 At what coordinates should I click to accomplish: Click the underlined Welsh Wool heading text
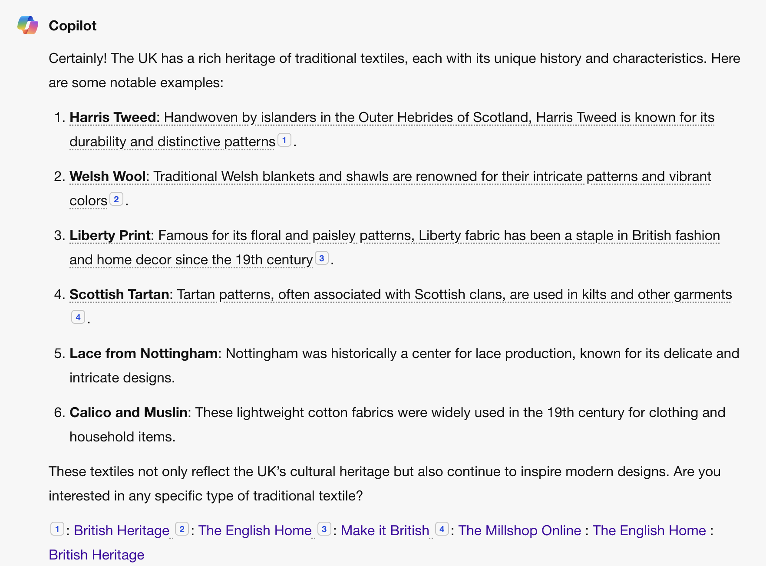point(108,176)
